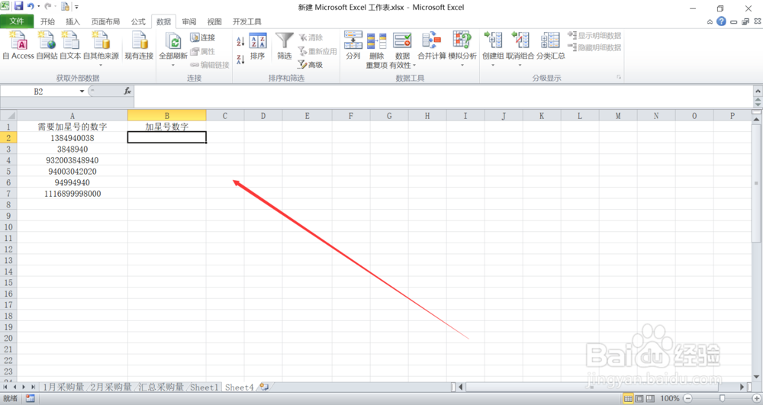
Task: Sort ascending with A-Z icon
Action: click(x=240, y=41)
